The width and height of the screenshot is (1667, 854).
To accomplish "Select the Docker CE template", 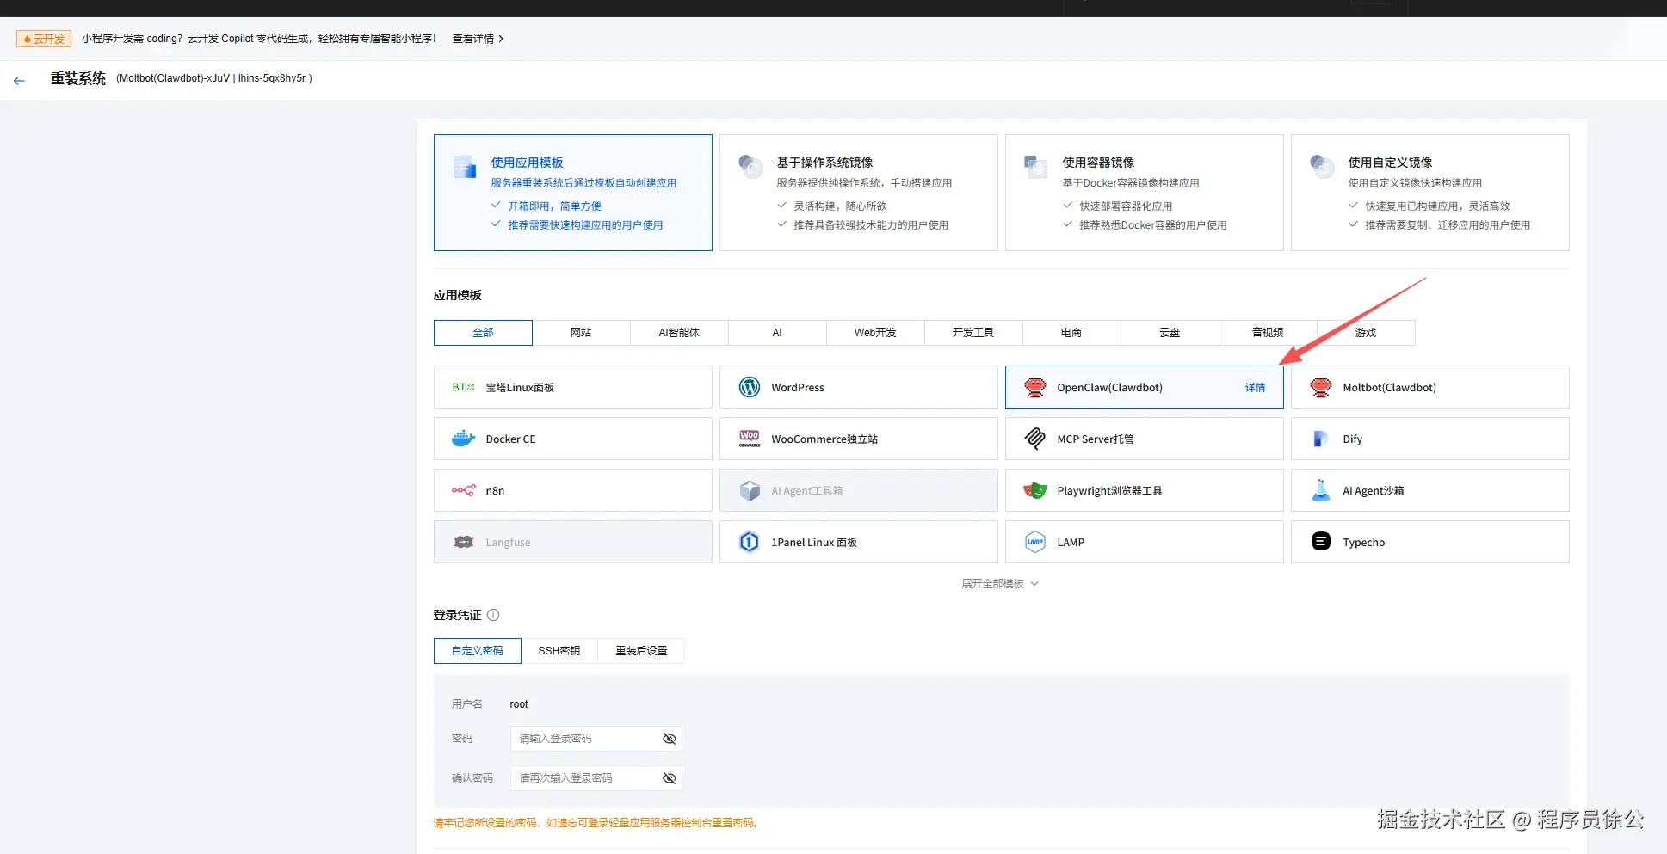I will click(x=573, y=439).
